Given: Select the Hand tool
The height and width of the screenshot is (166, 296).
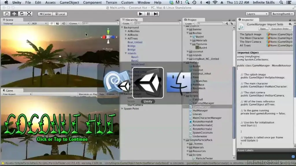Looking at the screenshot, I should [x=7, y=14].
